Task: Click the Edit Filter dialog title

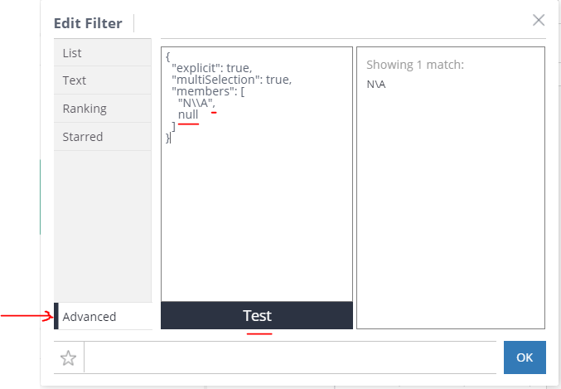Action: coord(88,23)
